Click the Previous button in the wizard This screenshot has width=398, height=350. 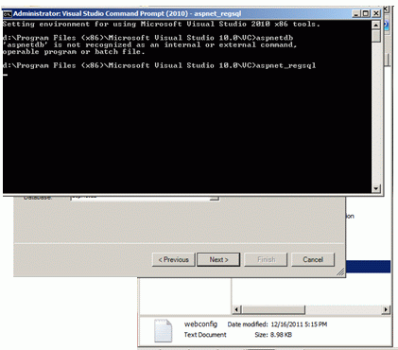click(174, 260)
